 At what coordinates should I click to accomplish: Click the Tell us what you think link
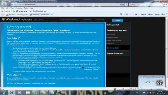tap(69, 20)
